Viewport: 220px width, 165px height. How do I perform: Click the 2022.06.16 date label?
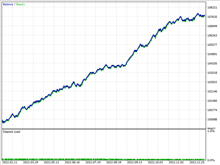(x=72, y=162)
